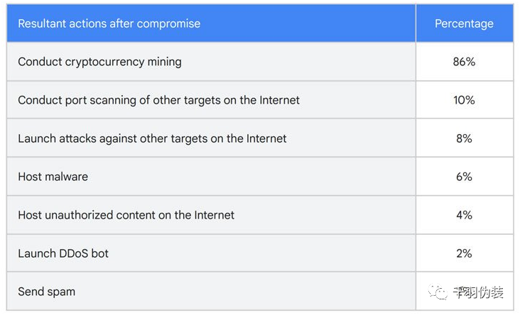The image size is (520, 315).
Task: Select the "Launch DDoS bot" cell
Action: tap(211, 253)
